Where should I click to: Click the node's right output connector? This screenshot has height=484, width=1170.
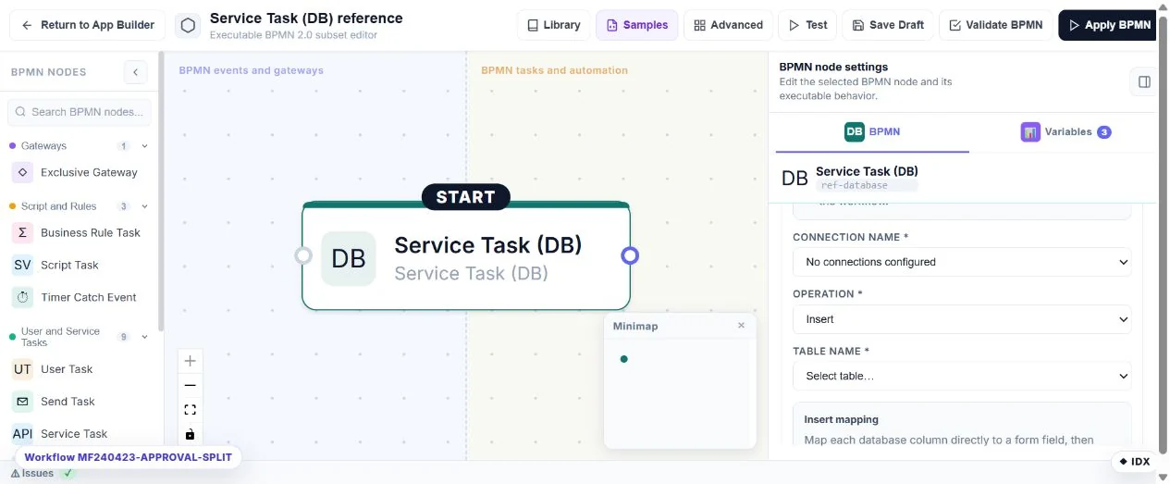click(630, 255)
